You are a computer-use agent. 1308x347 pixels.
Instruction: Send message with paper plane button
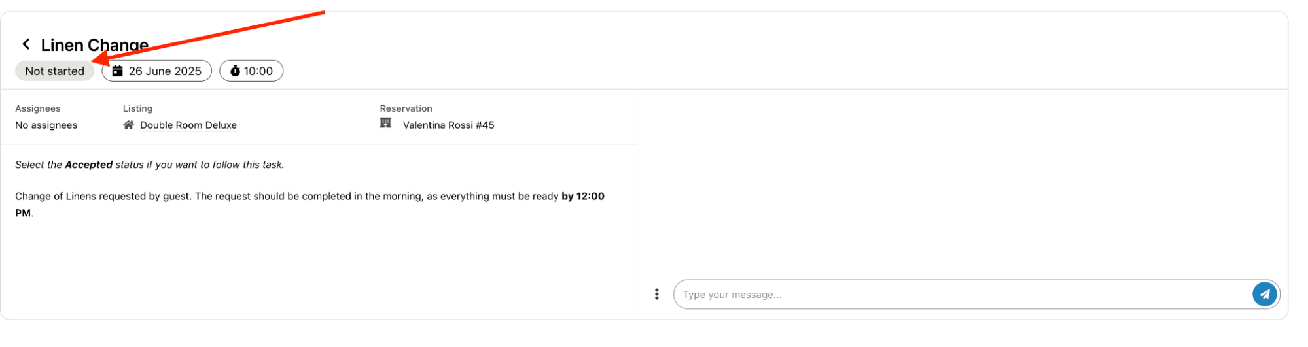click(x=1264, y=294)
